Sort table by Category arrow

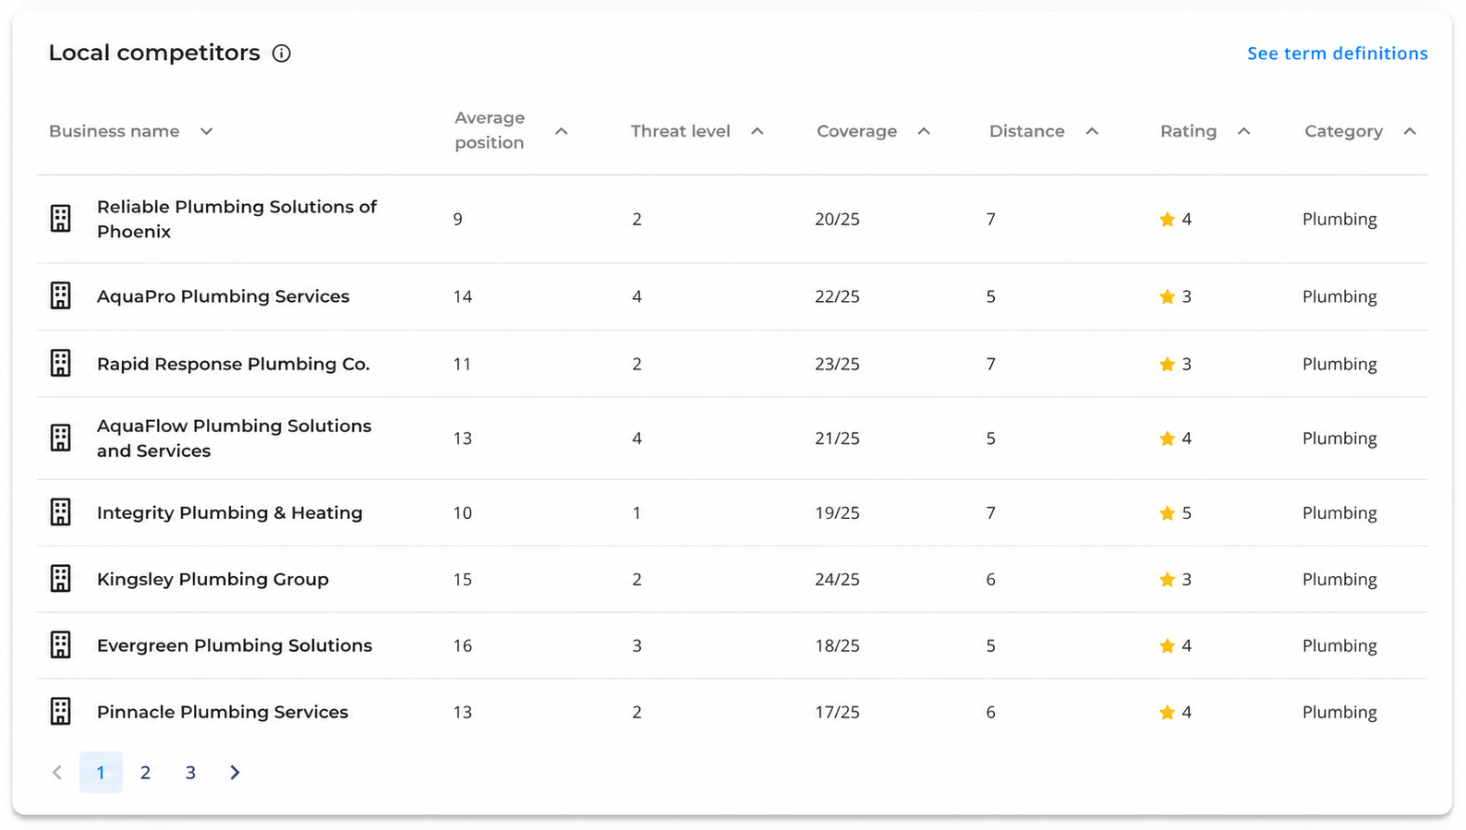pos(1410,131)
